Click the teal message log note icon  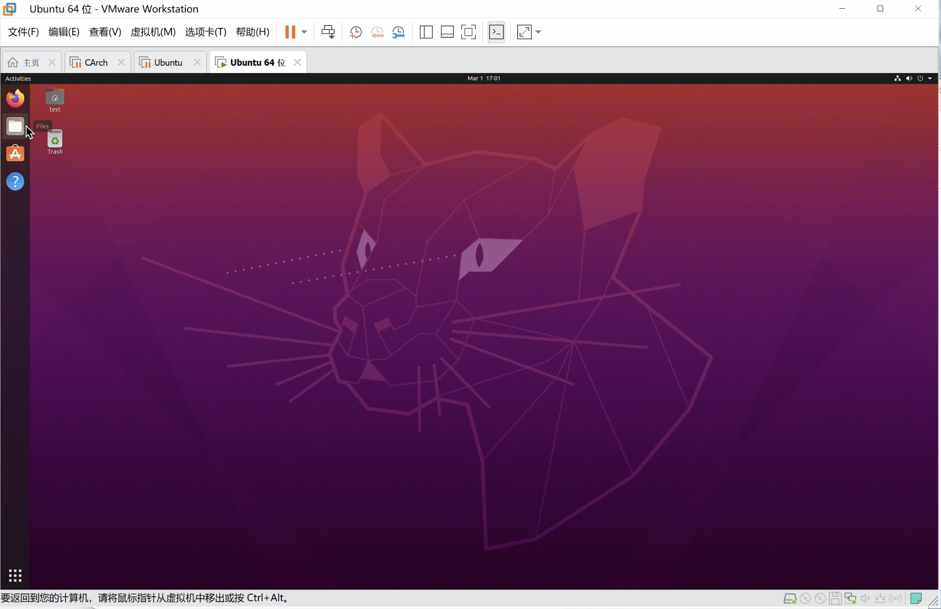coord(916,599)
